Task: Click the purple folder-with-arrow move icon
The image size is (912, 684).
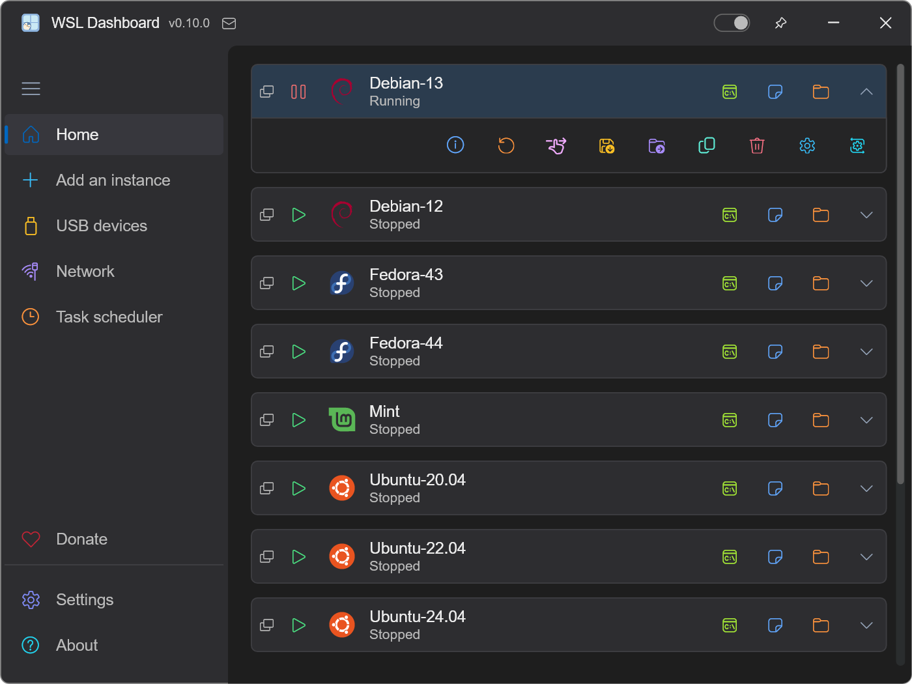Action: [657, 145]
